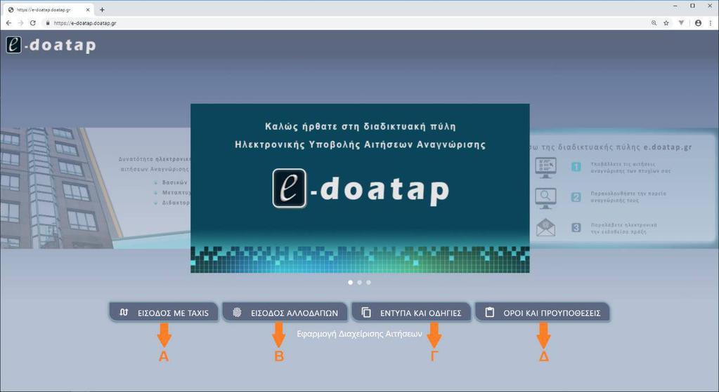
Task: Minimize the browser window
Action: (x=675, y=6)
